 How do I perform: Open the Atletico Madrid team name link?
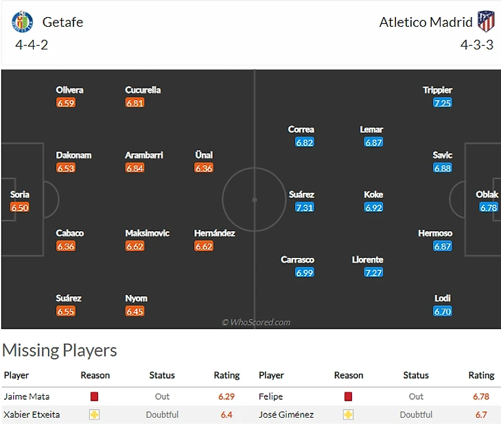click(426, 22)
